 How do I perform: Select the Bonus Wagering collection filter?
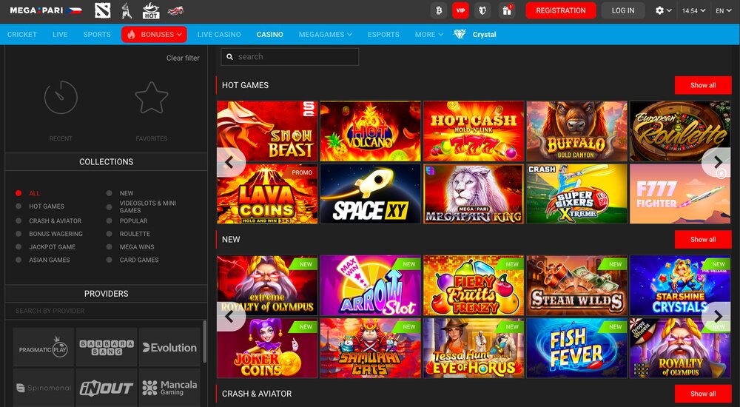click(49, 234)
